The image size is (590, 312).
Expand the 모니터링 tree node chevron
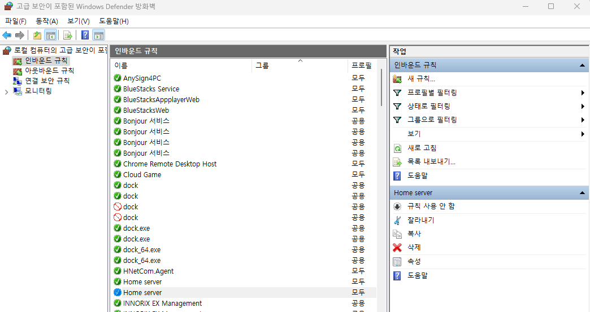[6, 91]
